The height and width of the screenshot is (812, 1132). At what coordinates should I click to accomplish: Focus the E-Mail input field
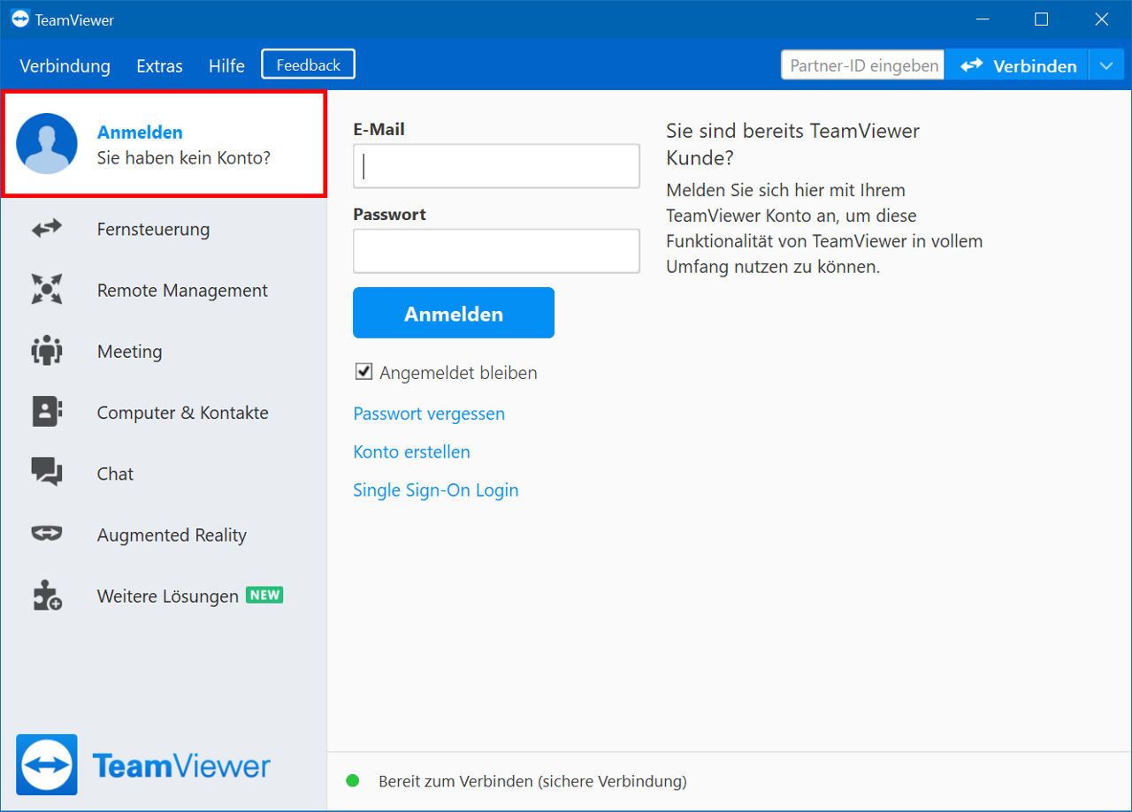[496, 166]
